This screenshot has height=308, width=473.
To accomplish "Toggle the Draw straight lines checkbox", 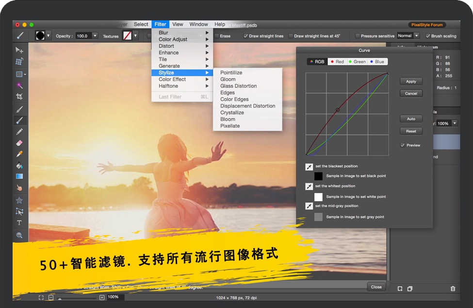I will (245, 36).
